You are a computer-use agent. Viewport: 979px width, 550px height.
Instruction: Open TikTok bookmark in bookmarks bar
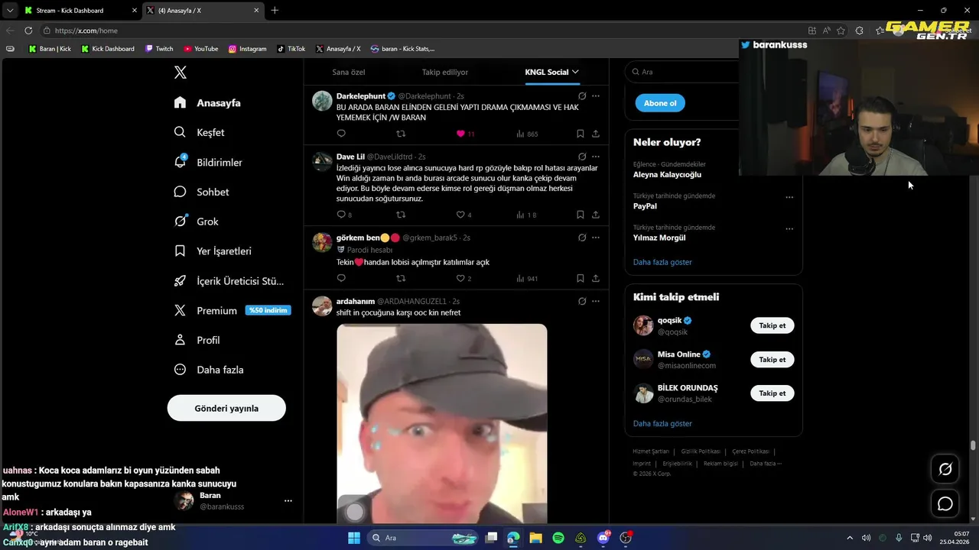point(291,49)
